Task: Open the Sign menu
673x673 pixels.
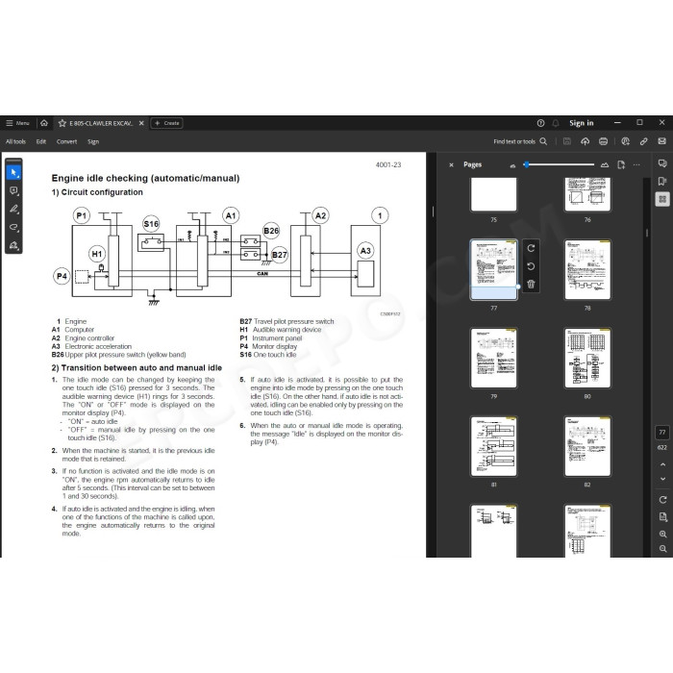Action: (93, 141)
